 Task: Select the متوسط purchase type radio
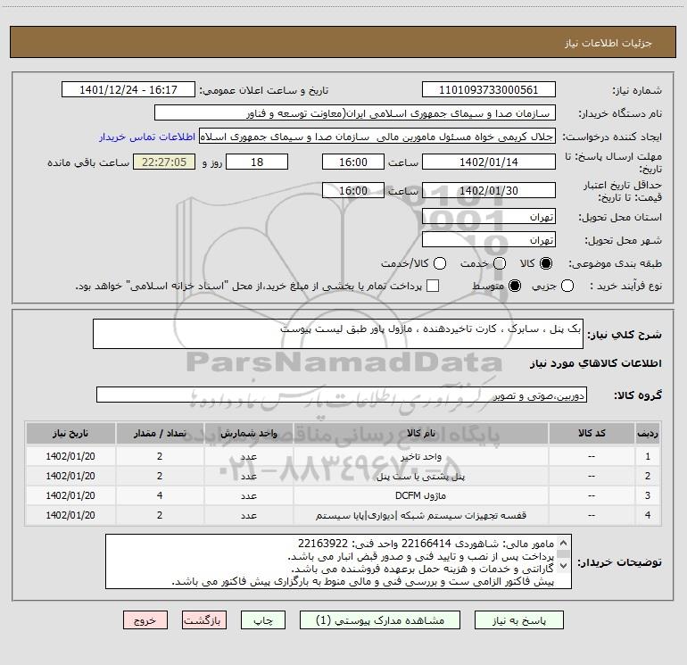pos(515,286)
